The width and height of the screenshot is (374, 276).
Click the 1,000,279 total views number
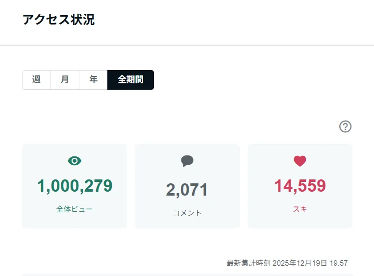[x=75, y=186]
